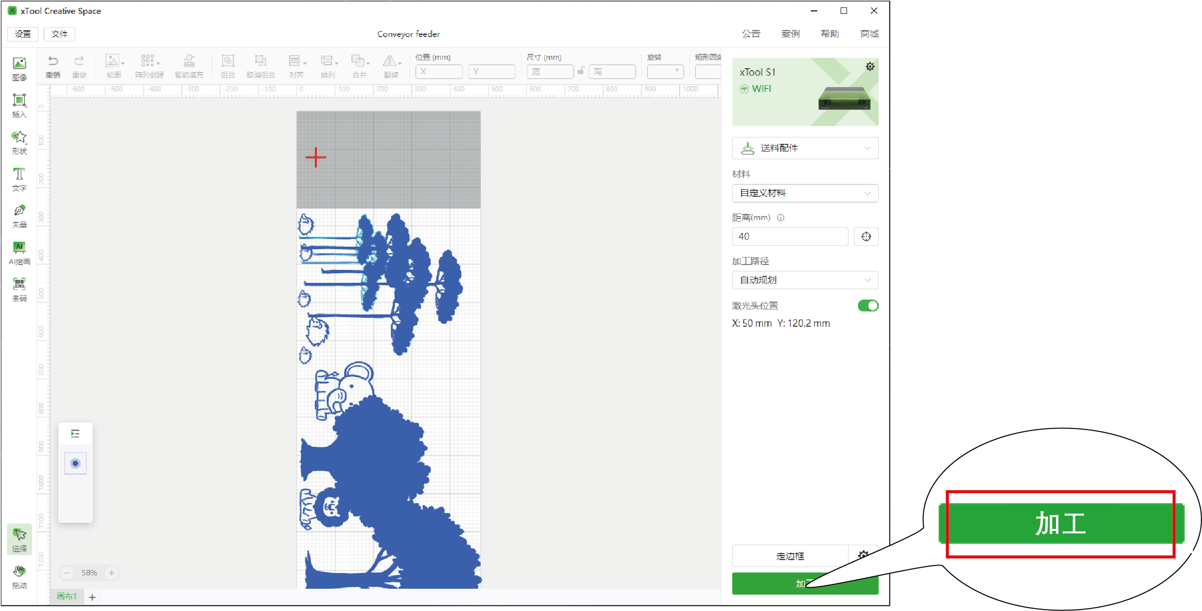Activate the 选择 selection tool
1202x611 pixels.
pyautogui.click(x=19, y=539)
